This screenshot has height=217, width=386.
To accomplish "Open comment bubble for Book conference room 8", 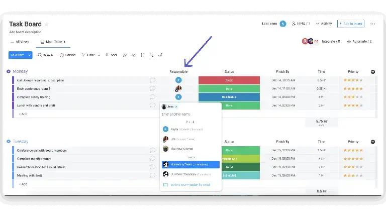I will point(152,88).
